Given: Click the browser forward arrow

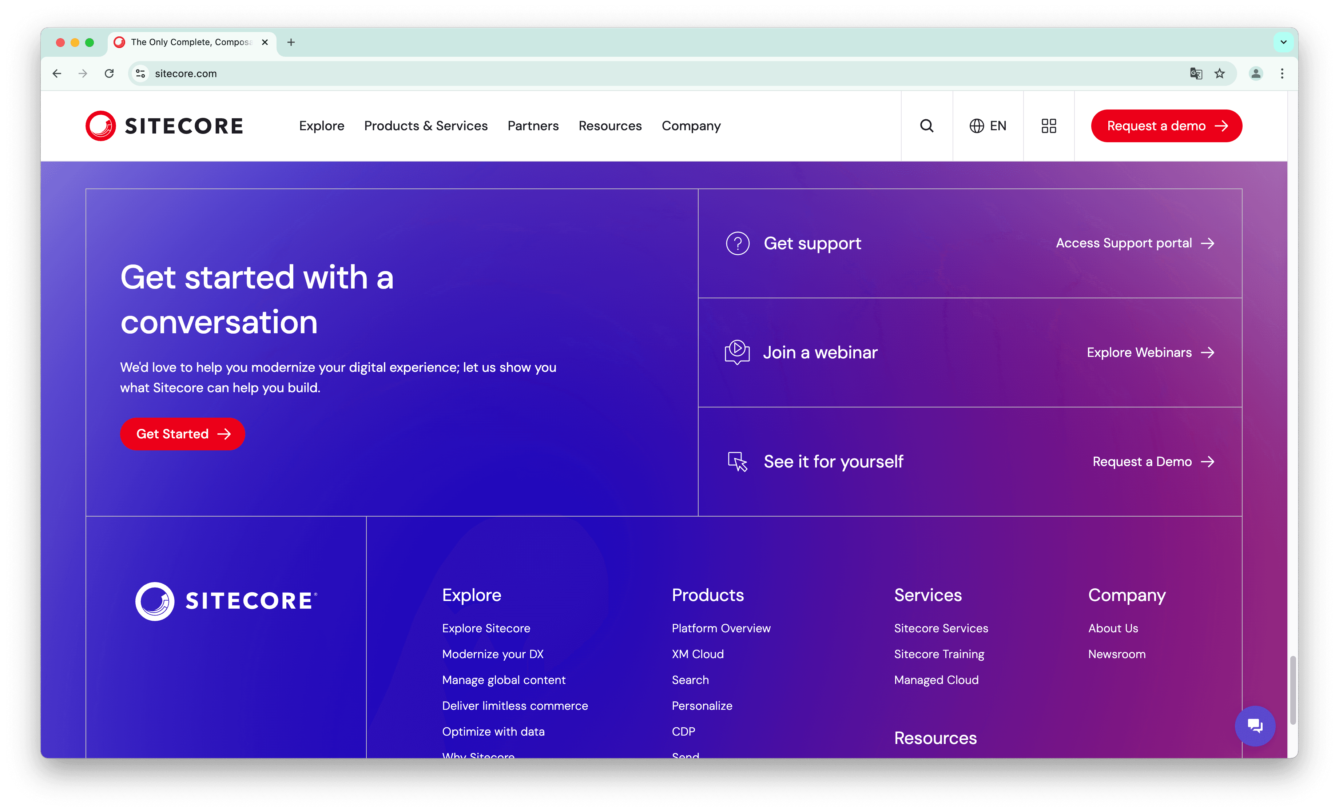Looking at the screenshot, I should pyautogui.click(x=83, y=73).
